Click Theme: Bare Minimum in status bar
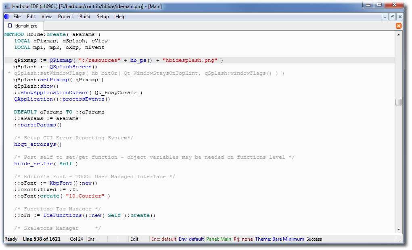The height and width of the screenshot is (250, 412). 279,239
